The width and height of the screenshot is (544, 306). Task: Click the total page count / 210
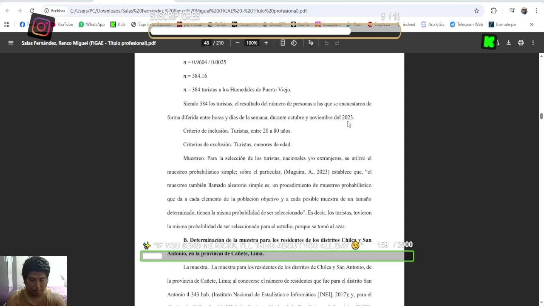pos(218,43)
